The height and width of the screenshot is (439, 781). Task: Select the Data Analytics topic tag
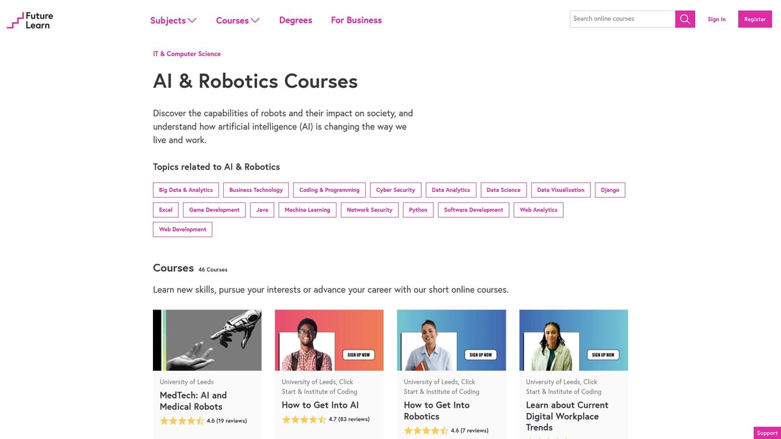(450, 190)
